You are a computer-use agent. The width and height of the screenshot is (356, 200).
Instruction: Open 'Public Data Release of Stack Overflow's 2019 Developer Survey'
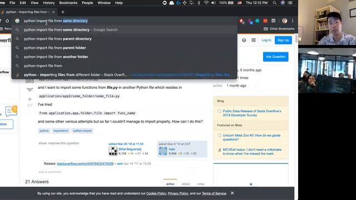pyautogui.click(x=252, y=113)
